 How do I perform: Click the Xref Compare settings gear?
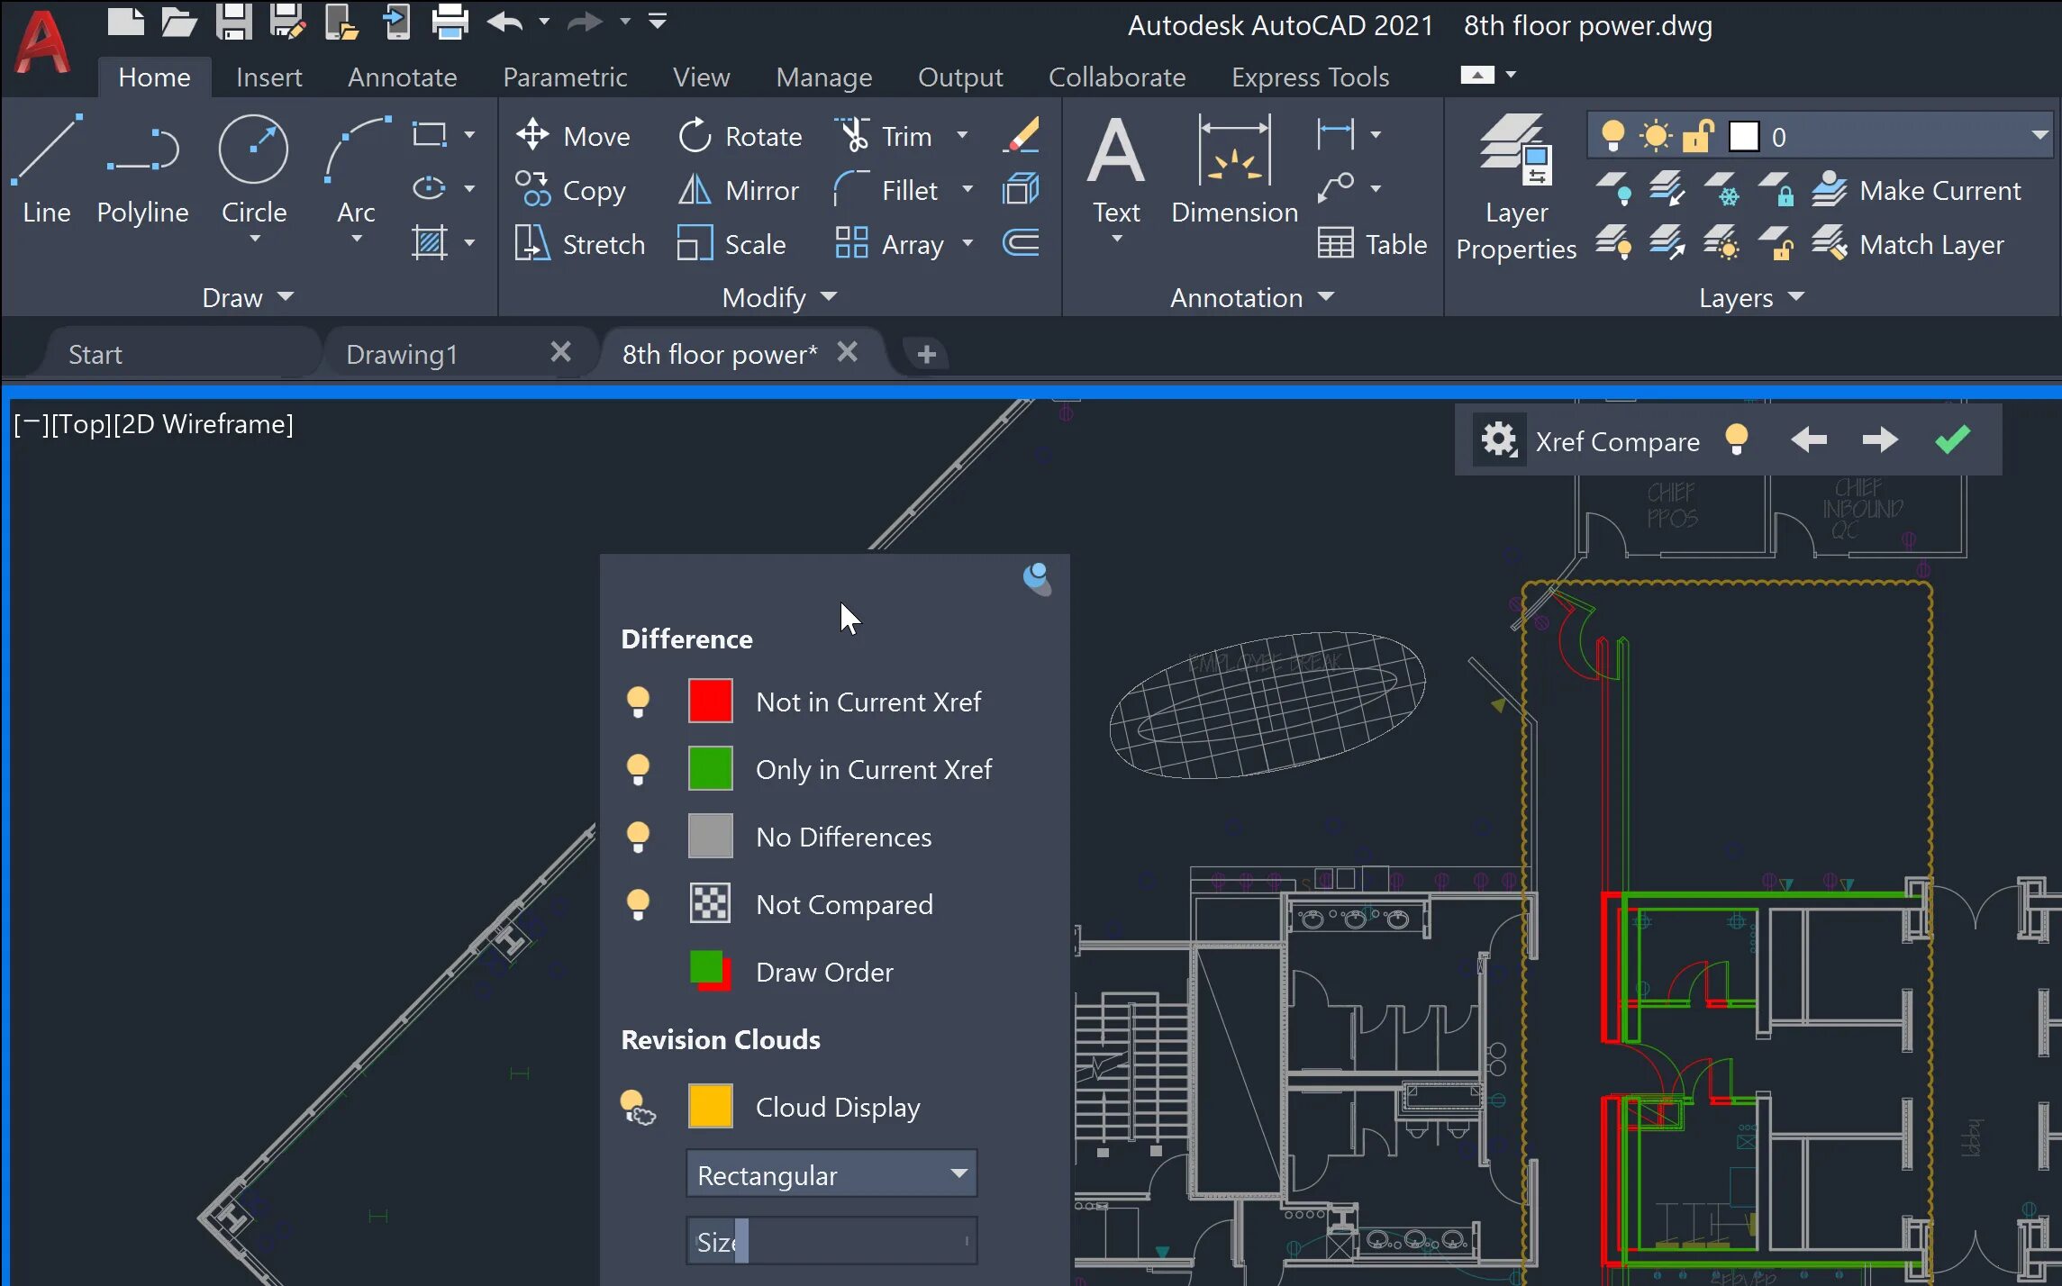click(1499, 440)
